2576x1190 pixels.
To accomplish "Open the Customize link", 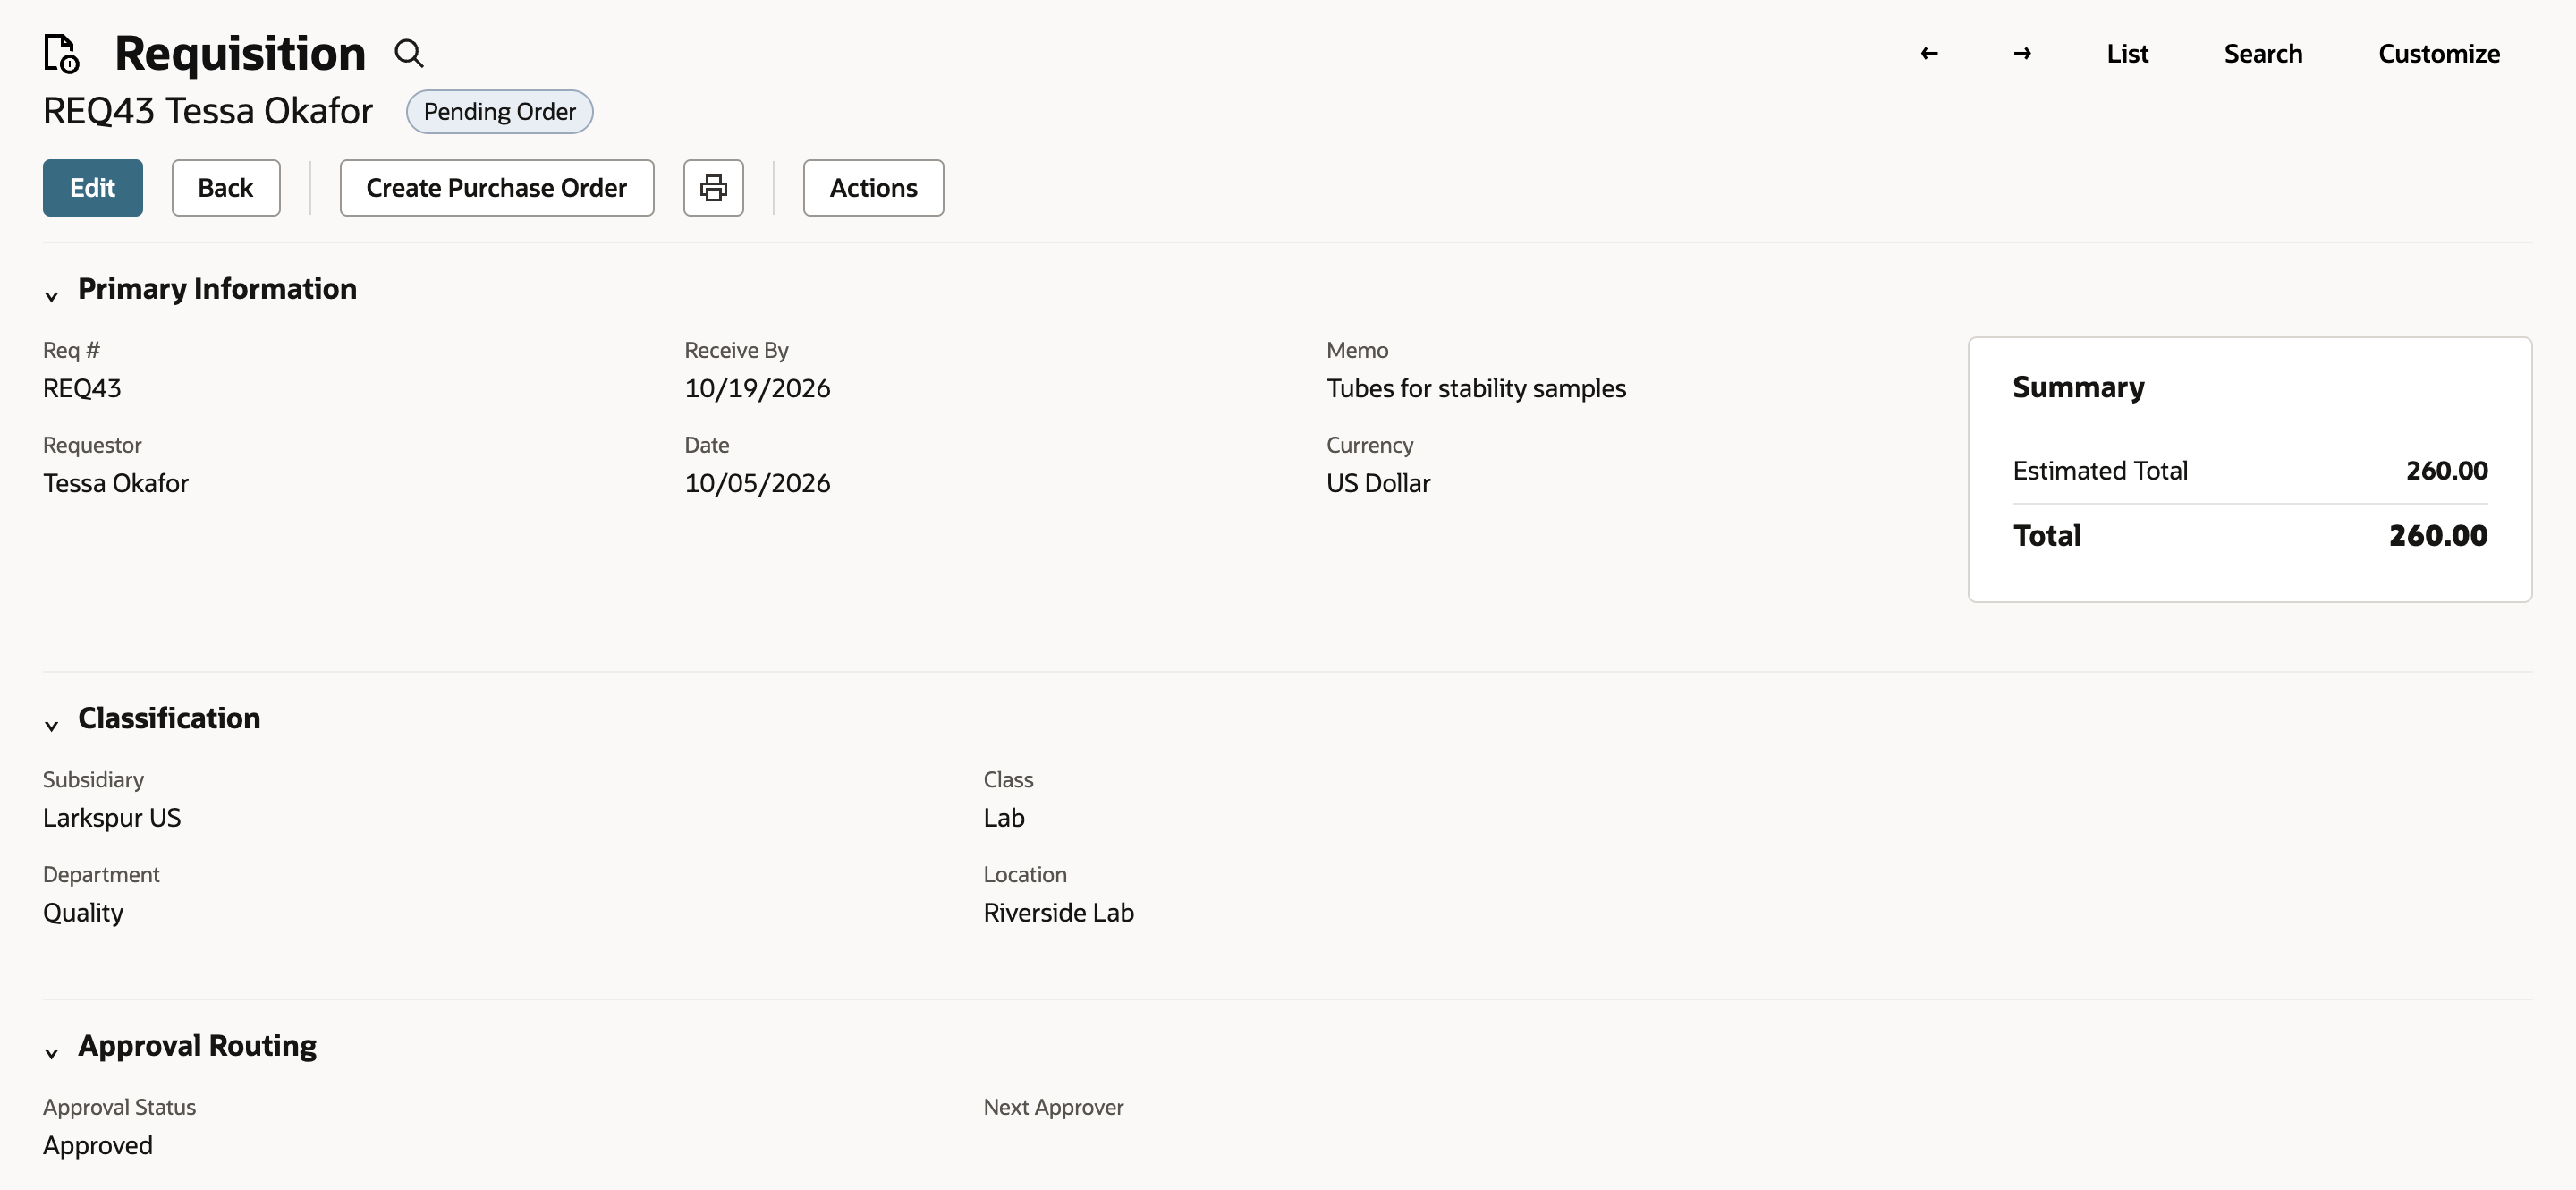I will tap(2438, 53).
